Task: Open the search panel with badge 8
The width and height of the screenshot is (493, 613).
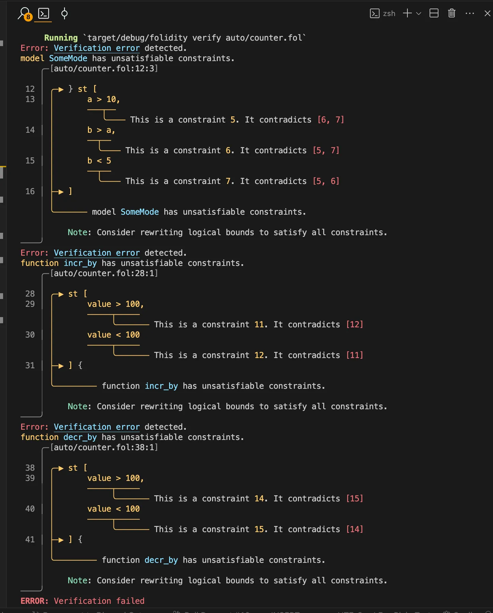Action: pos(25,14)
